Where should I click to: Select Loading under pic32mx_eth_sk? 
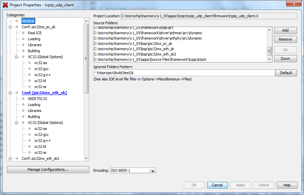pyautogui.click(x=34, y=105)
